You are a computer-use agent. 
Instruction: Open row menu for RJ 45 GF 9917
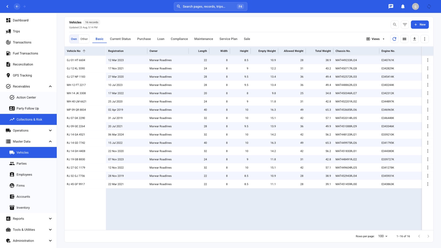click(427, 184)
